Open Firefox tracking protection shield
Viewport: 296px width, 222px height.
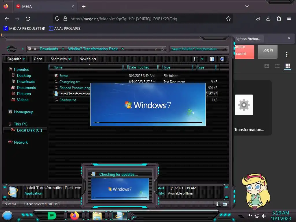(57, 18)
